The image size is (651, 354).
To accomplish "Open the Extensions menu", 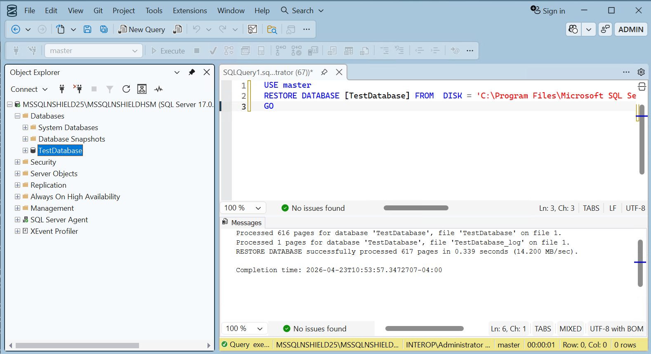I will 190,10.
